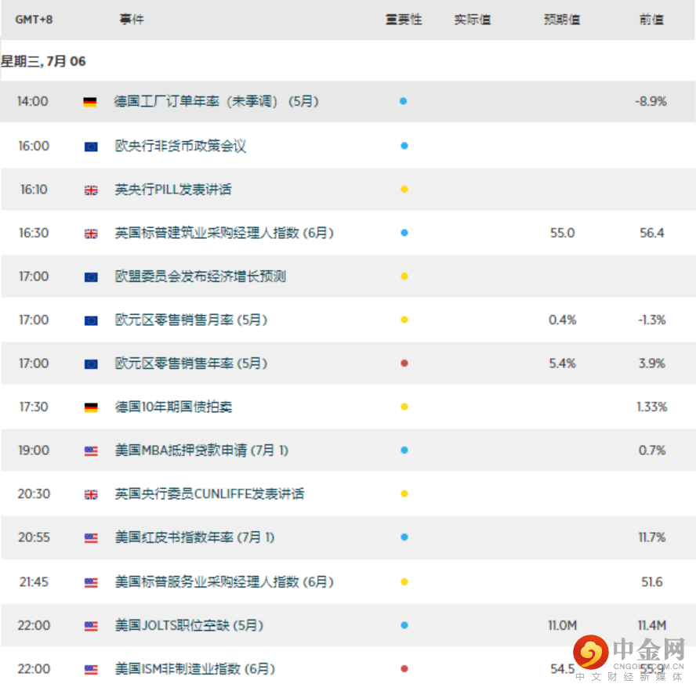The width and height of the screenshot is (696, 691).
Task: Click the UK flag beside CUNLIFFE发表讲话
Action: coord(91,494)
